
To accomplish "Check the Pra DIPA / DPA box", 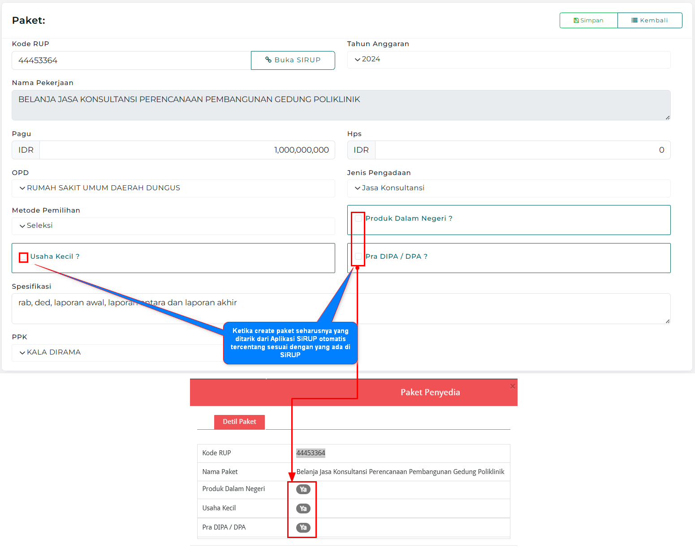I will click(358, 256).
